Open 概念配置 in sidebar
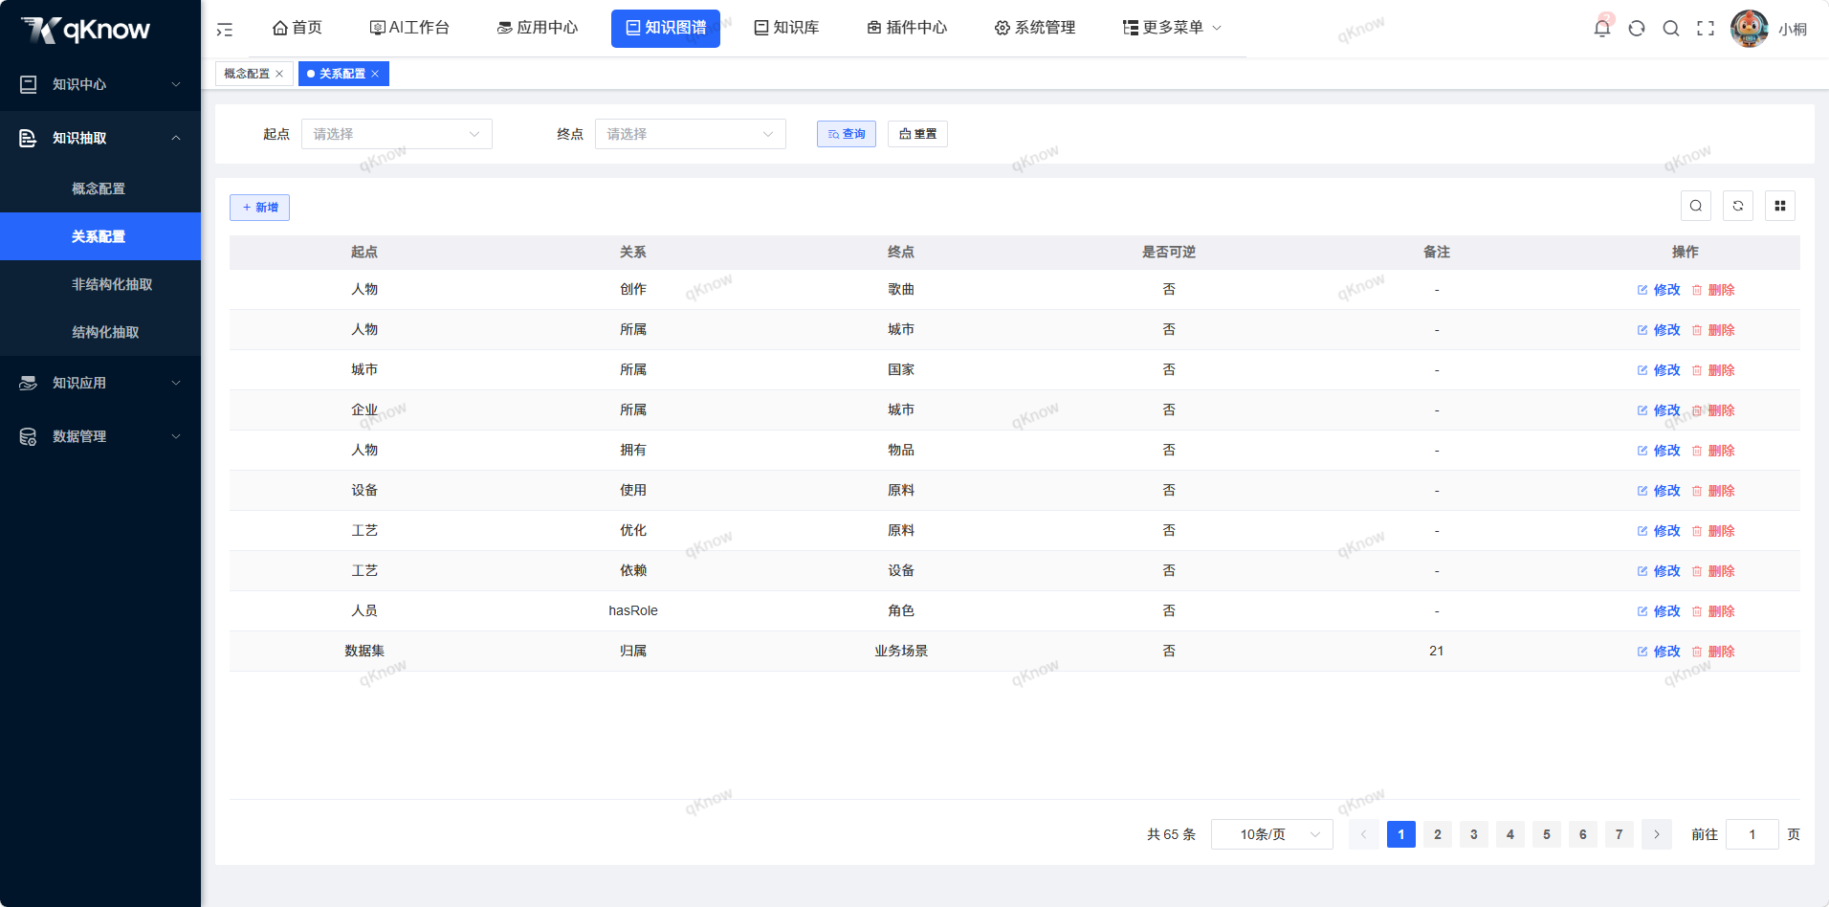This screenshot has height=907, width=1829. click(x=100, y=188)
